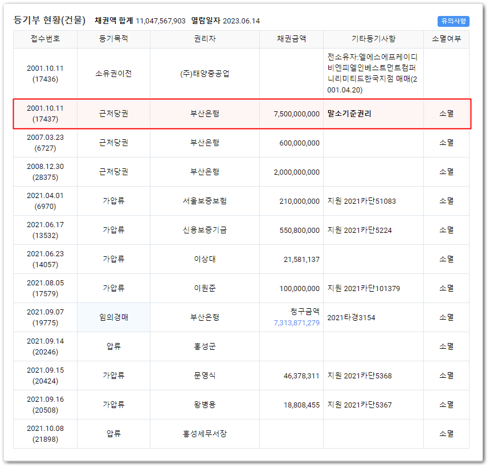Click the 18,808,455 amount

pyautogui.click(x=301, y=405)
